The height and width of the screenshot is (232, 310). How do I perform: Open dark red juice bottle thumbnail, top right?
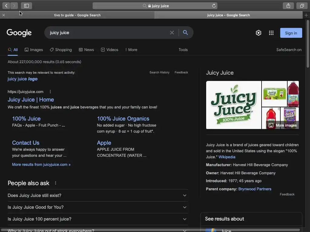(x=293, y=94)
